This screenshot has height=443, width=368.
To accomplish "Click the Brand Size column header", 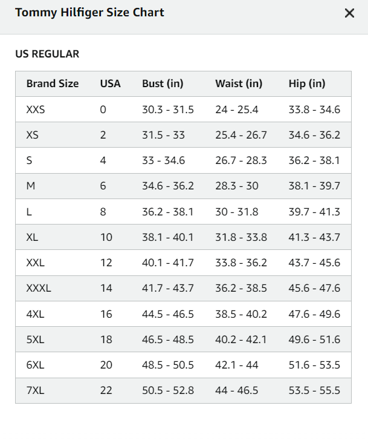I will tap(53, 84).
